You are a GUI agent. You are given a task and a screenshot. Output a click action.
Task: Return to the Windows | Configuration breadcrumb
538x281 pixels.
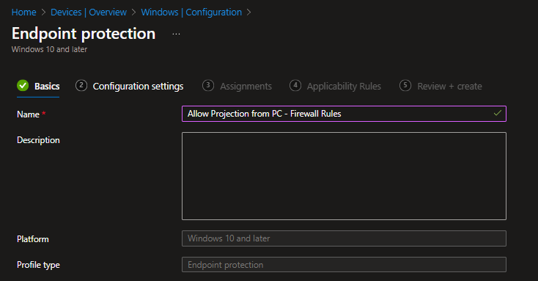pyautogui.click(x=191, y=12)
